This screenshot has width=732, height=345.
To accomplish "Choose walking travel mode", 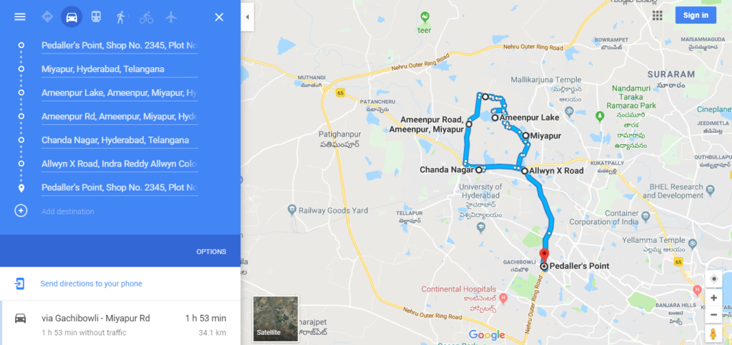I will point(121,17).
